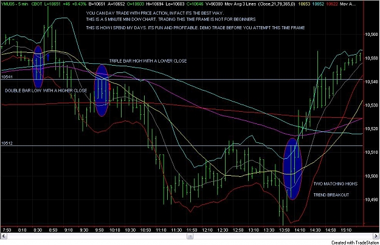This screenshot has height=245, width=380.
Task: Click the 14:50 time axis label
Action: 331,230
